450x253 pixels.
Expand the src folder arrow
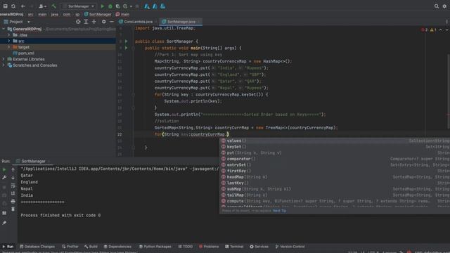tap(9, 41)
